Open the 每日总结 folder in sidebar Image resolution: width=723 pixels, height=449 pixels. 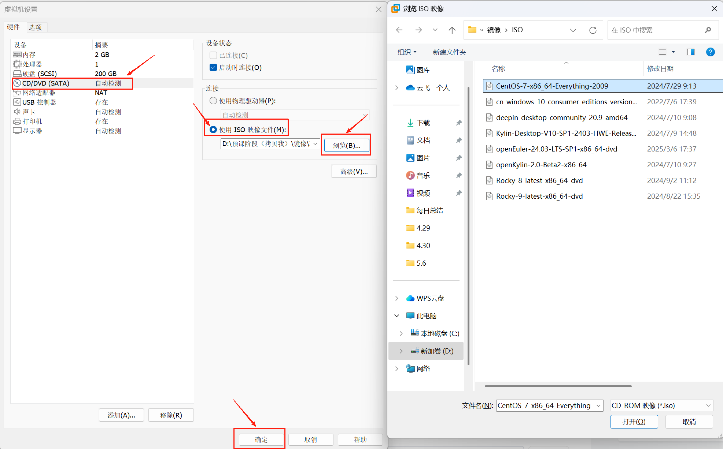pyautogui.click(x=425, y=210)
